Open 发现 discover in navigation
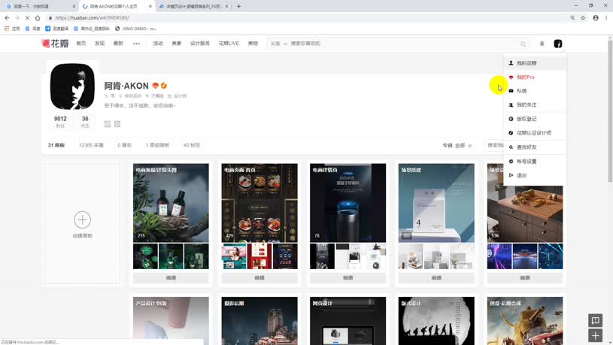The width and height of the screenshot is (613, 345). (x=99, y=44)
